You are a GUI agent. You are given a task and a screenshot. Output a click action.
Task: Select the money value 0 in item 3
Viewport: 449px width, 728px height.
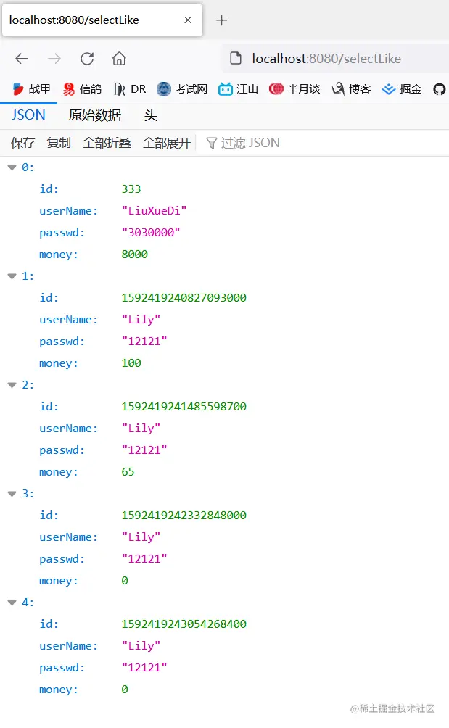(125, 581)
